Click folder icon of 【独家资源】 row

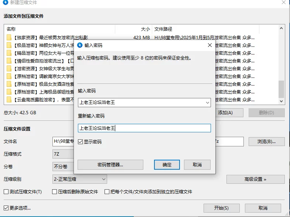[9, 38]
